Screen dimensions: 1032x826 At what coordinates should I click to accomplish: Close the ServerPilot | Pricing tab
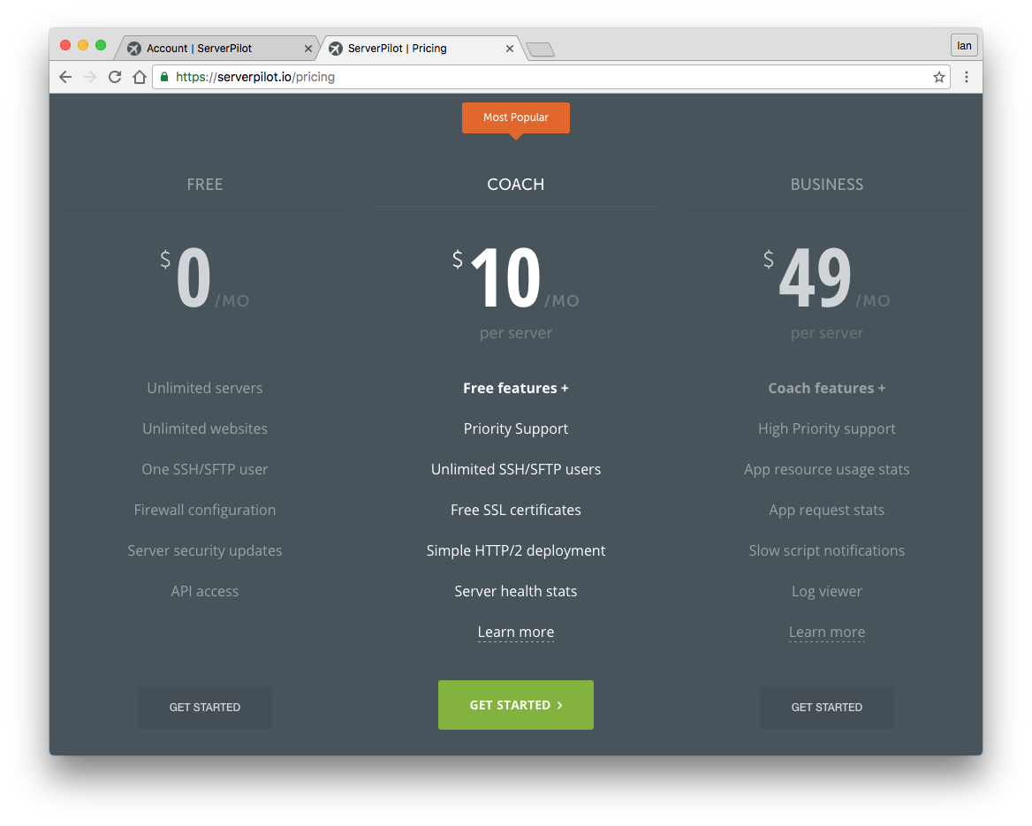[510, 49]
